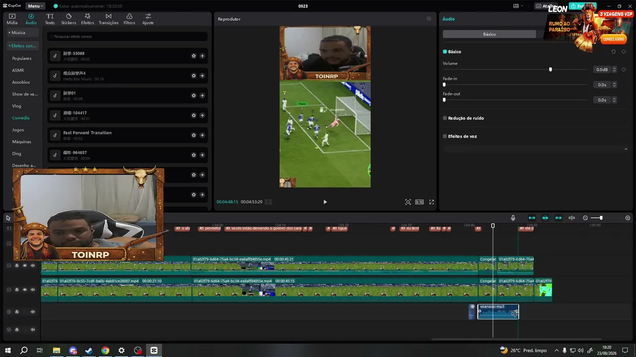Add keyframe for the Básico section
Viewport: 636px width, 357px height.
pos(624,52)
